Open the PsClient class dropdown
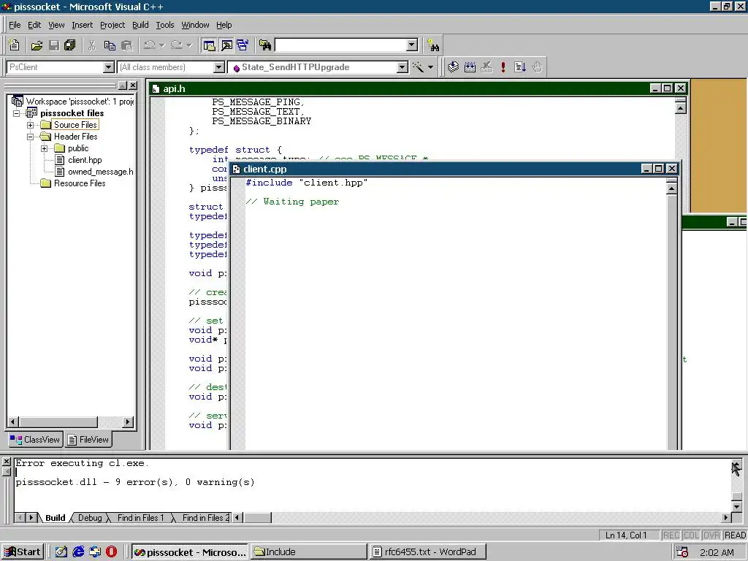 tap(109, 67)
